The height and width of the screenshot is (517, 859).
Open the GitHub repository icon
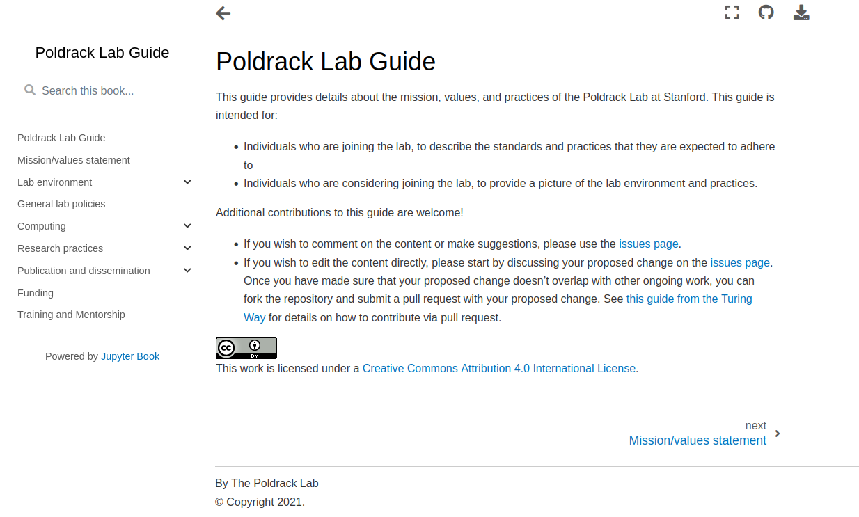[x=766, y=13]
